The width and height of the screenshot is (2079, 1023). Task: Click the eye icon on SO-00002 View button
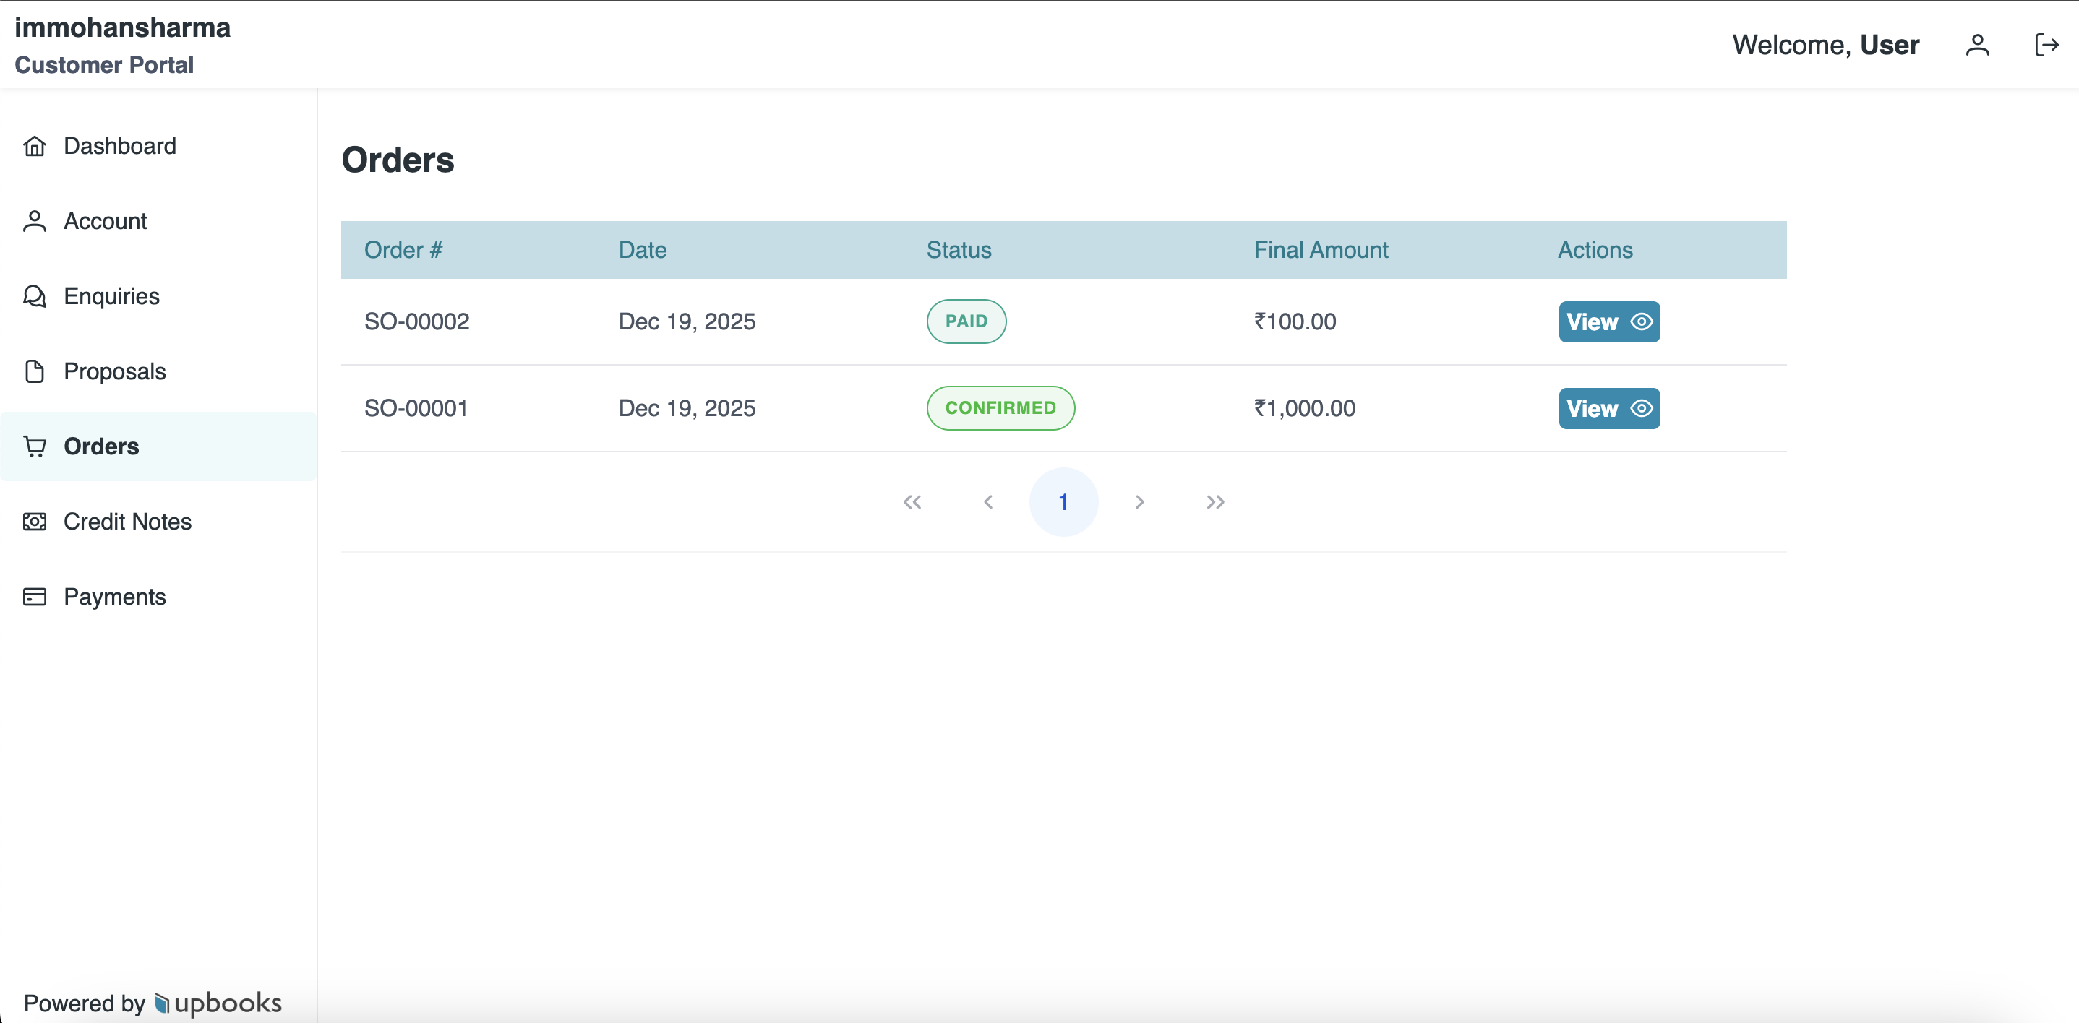click(x=1642, y=321)
